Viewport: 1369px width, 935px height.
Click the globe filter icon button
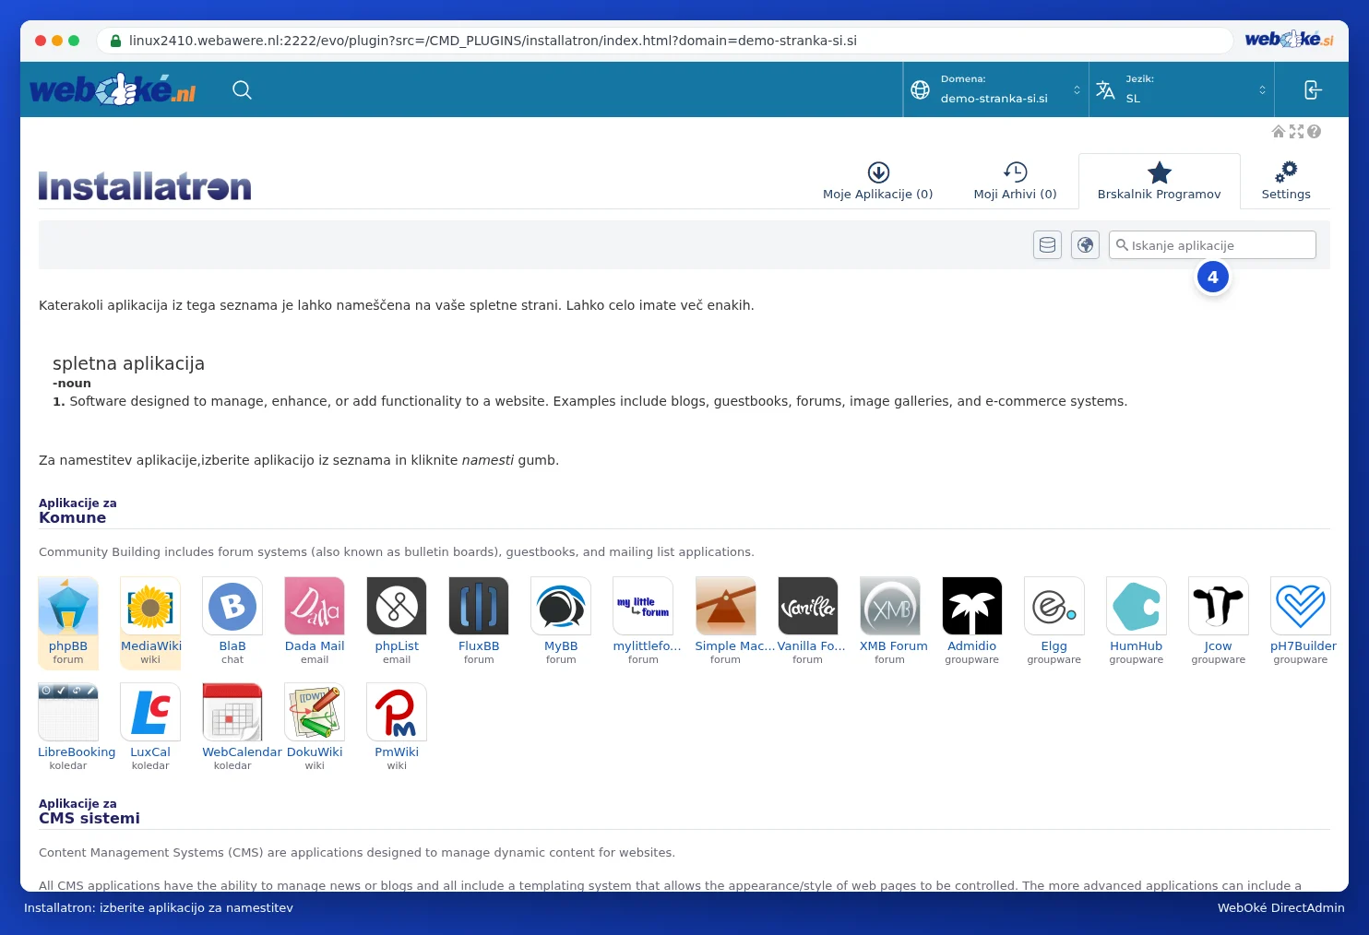1086,245
